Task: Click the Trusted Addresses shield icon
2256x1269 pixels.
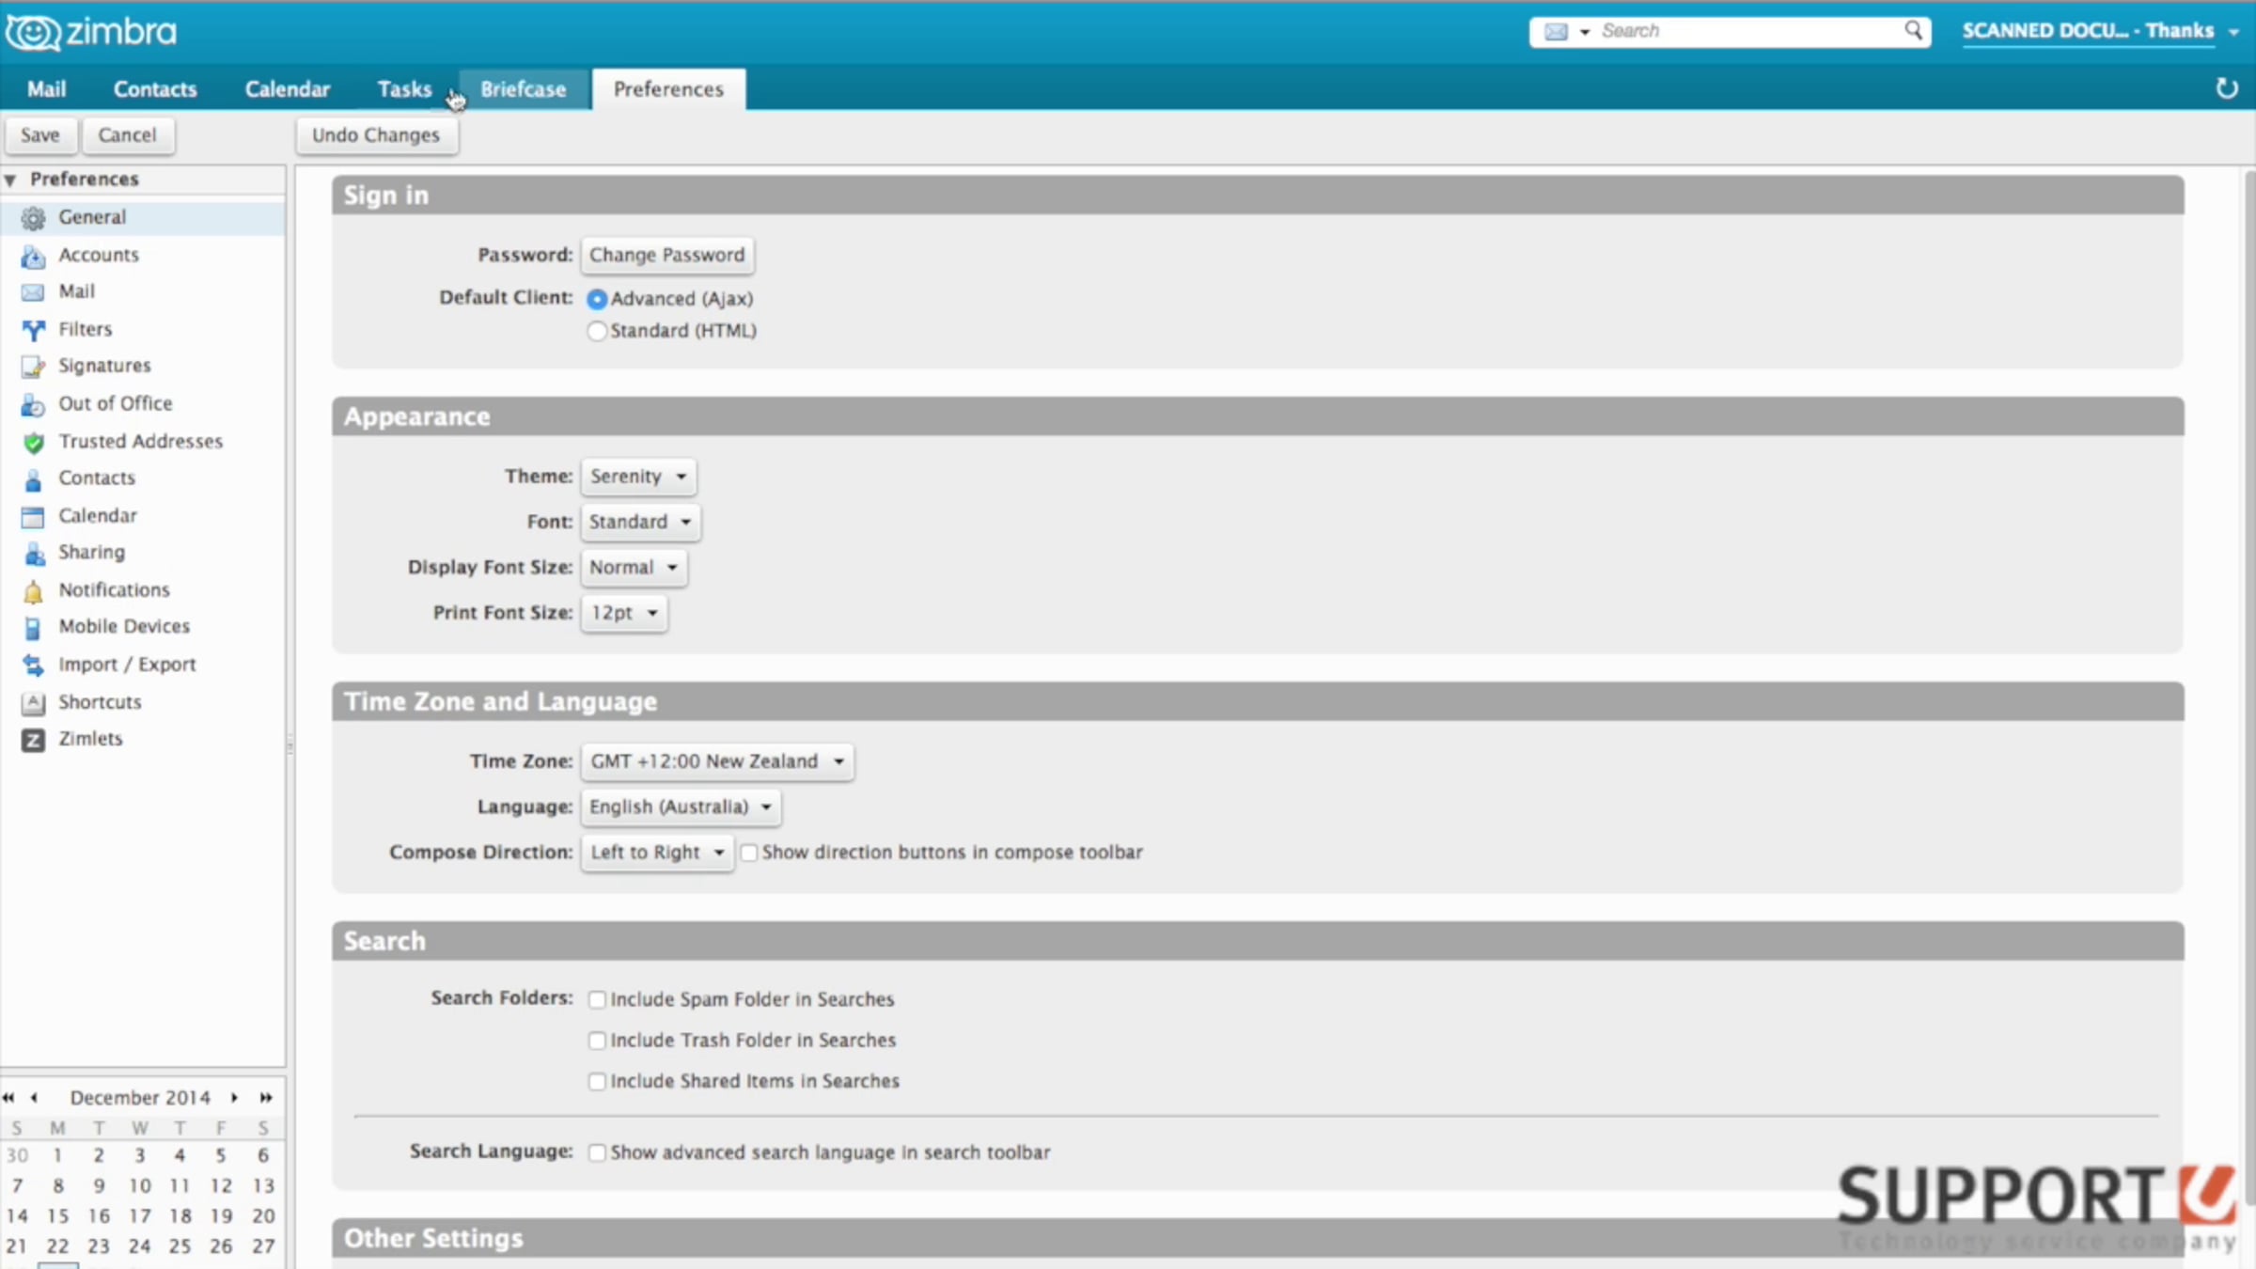Action: (33, 442)
